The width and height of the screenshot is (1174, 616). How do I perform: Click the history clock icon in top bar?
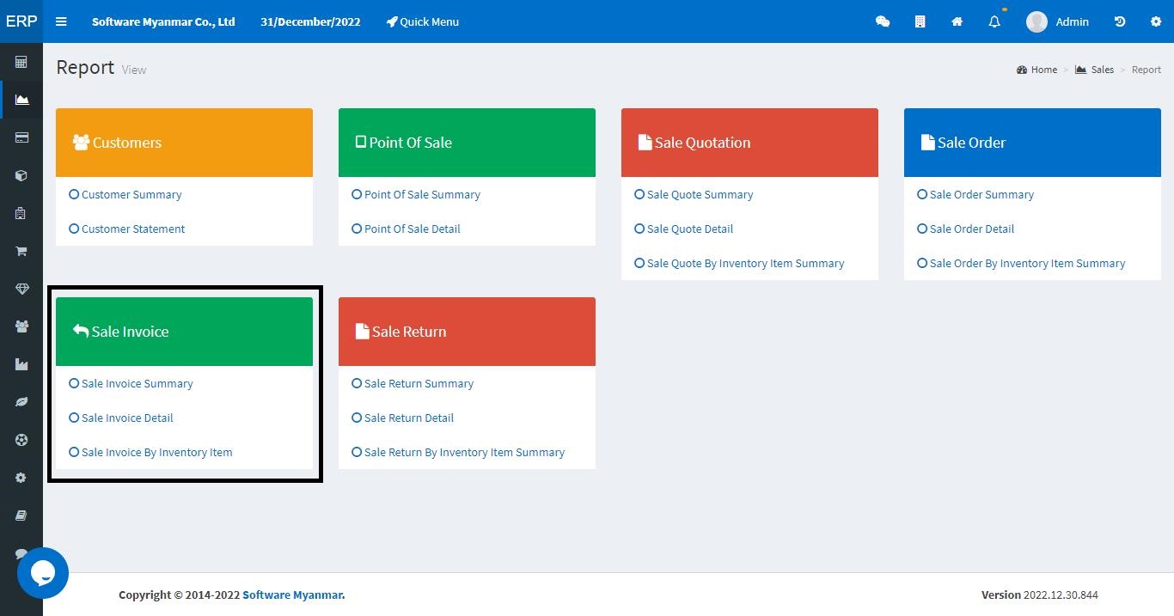point(1120,21)
